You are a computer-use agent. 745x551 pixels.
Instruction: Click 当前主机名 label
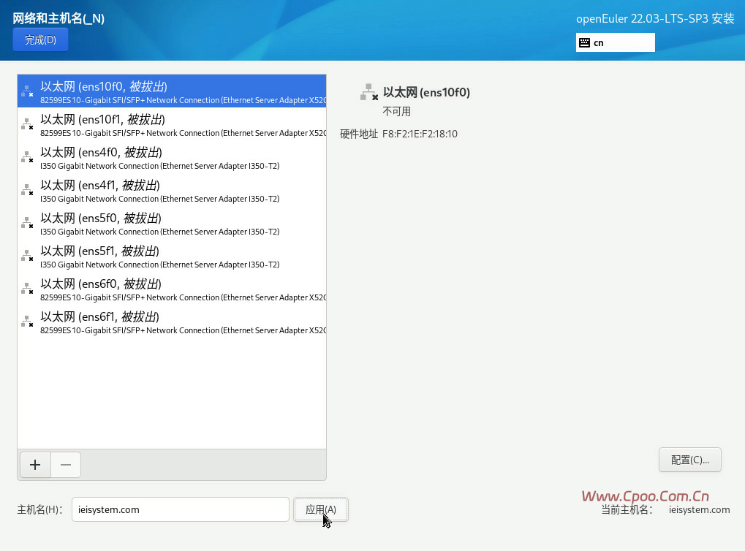(x=627, y=509)
